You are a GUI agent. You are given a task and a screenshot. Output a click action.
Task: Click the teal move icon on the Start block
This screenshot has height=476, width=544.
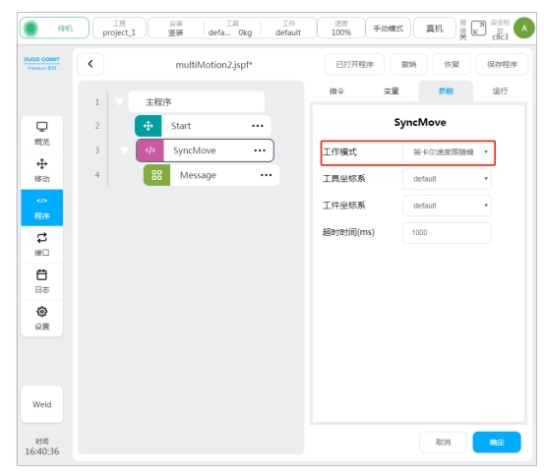(149, 126)
